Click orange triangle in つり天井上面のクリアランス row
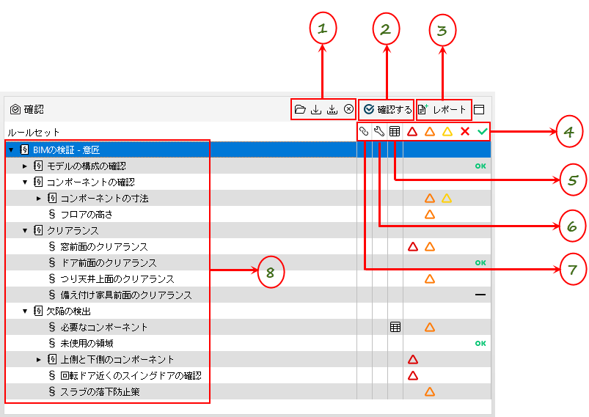The width and height of the screenshot is (589, 417). tap(430, 279)
